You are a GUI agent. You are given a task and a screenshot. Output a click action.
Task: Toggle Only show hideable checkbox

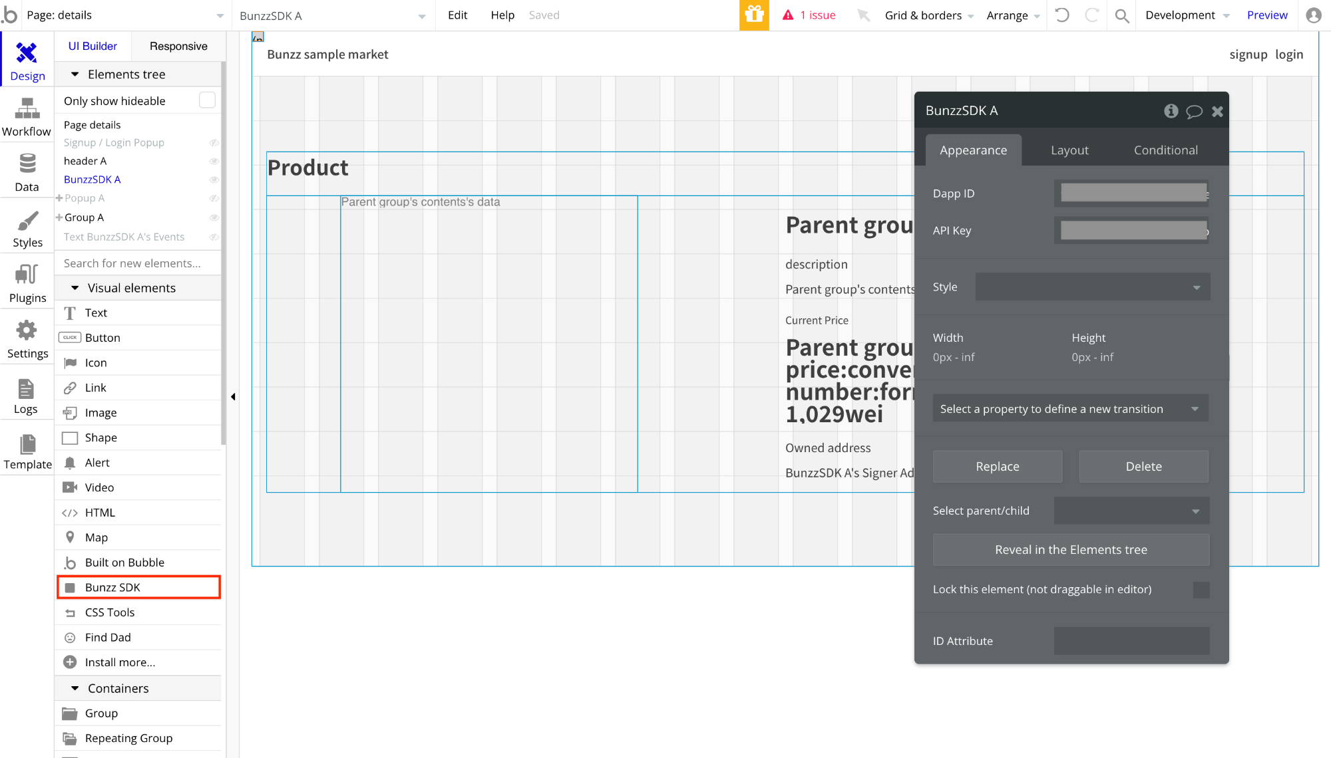pyautogui.click(x=207, y=100)
